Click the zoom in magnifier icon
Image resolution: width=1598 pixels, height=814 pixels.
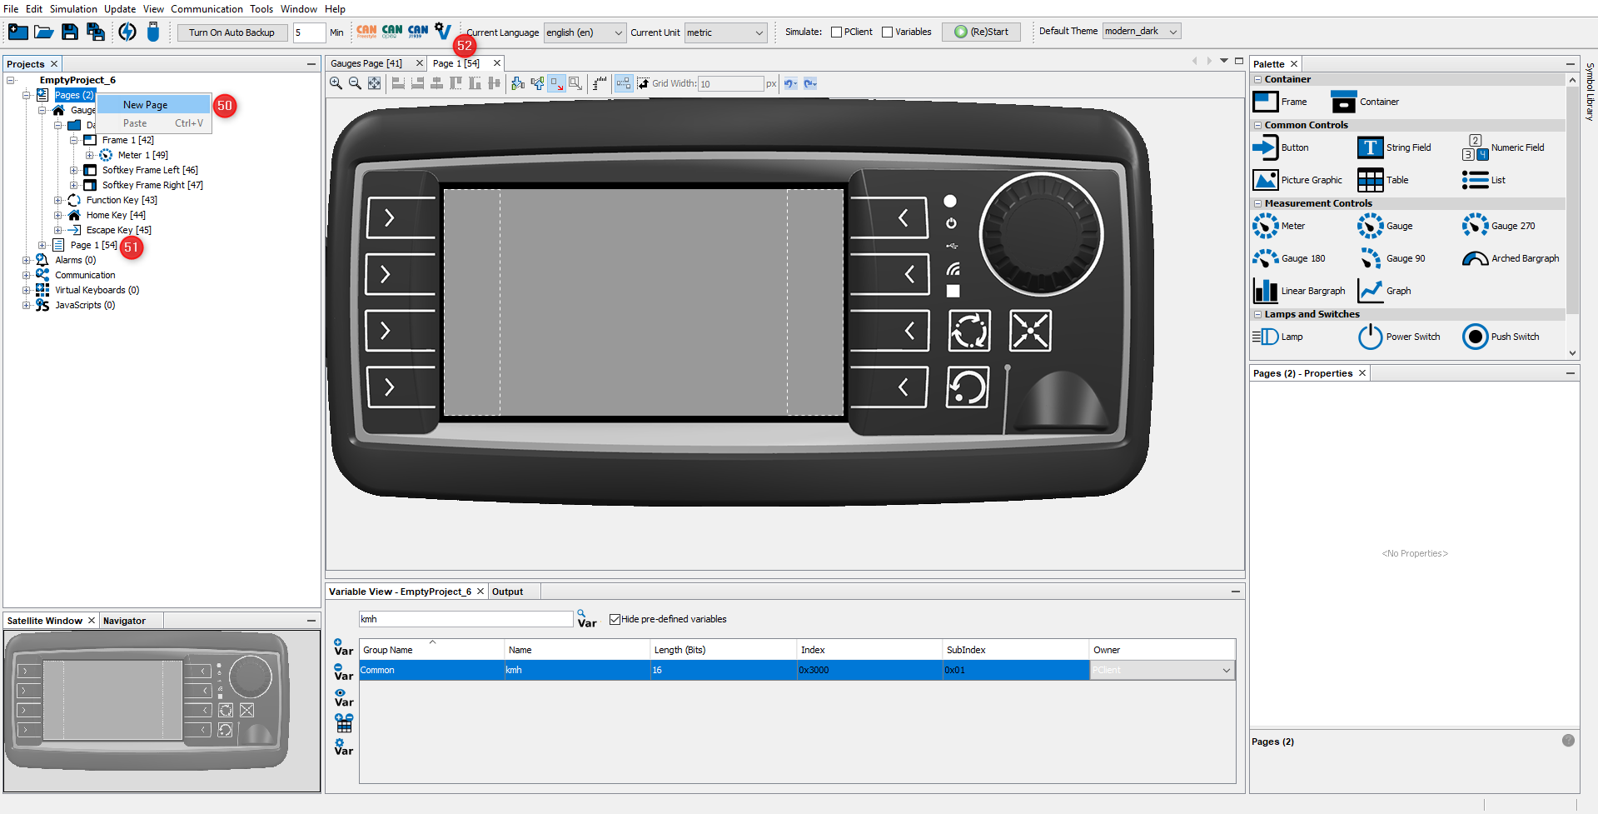336,83
